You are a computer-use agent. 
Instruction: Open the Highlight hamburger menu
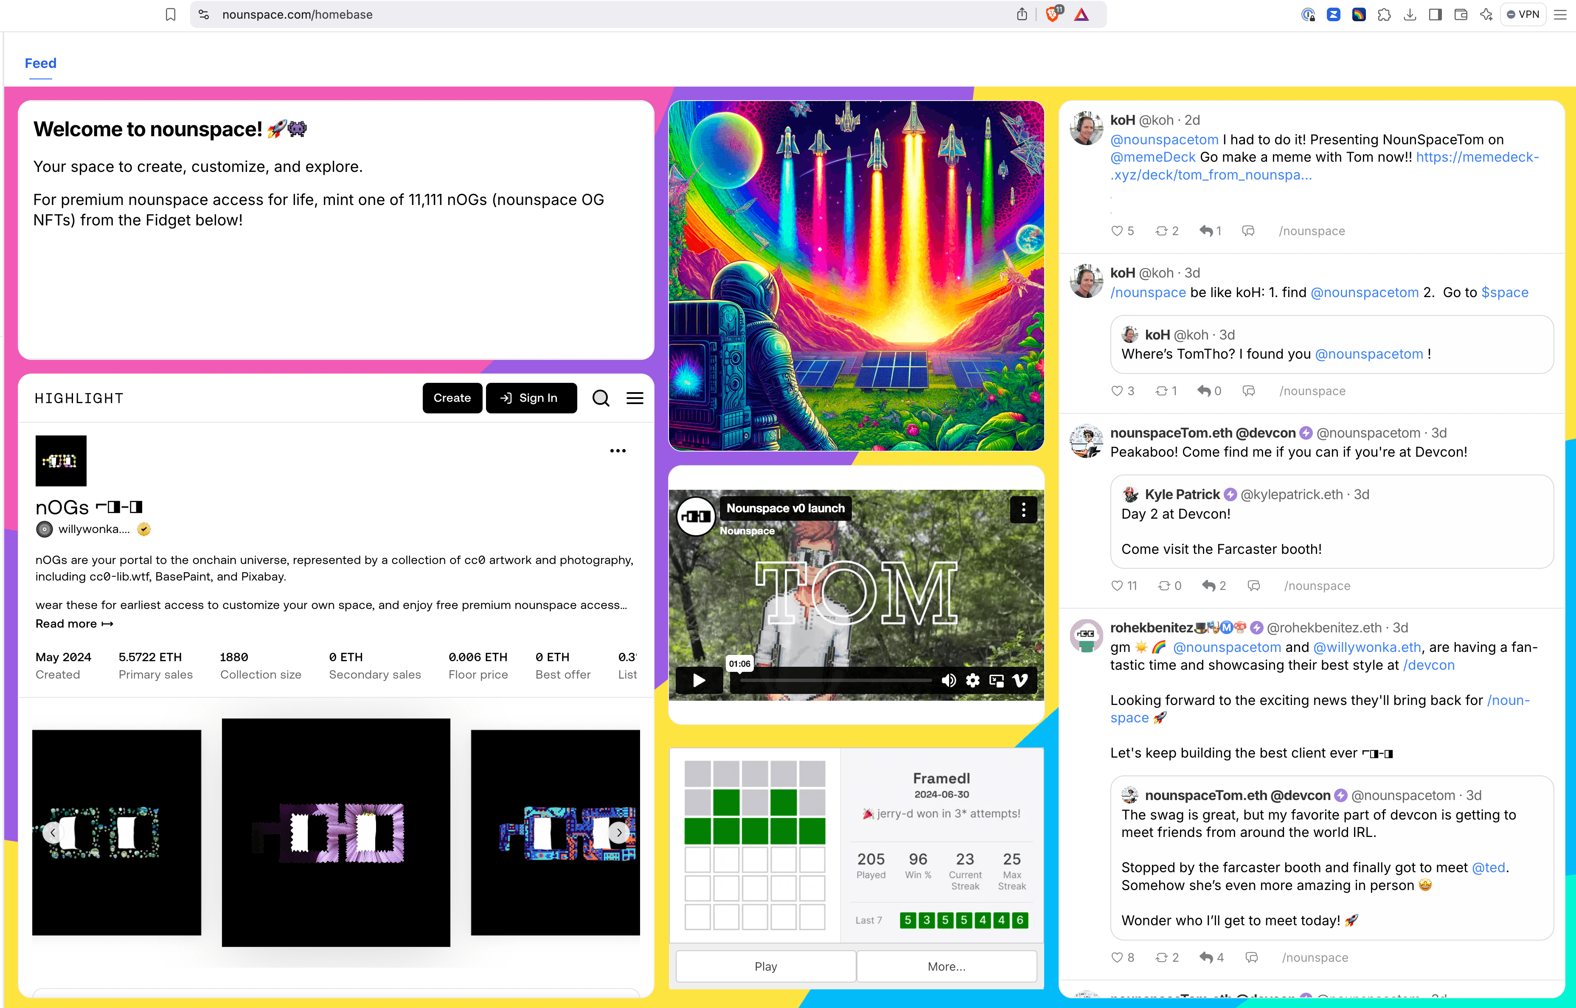[634, 398]
